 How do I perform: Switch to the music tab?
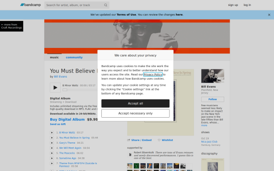[x=54, y=57]
